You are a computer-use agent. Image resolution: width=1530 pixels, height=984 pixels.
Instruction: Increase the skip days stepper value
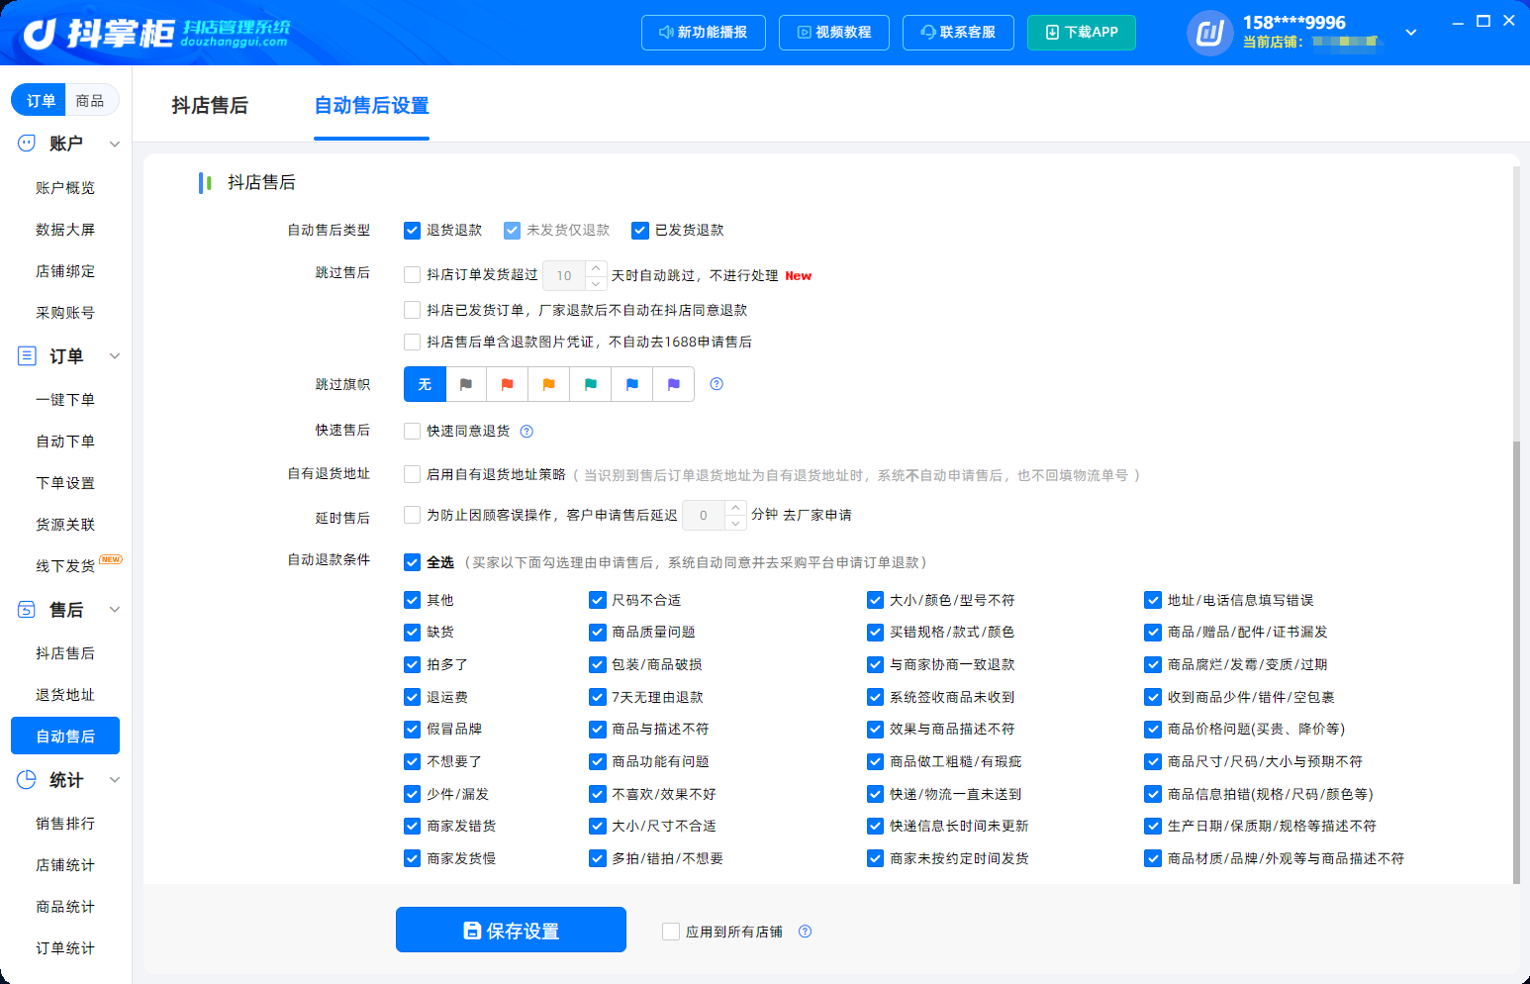point(596,268)
